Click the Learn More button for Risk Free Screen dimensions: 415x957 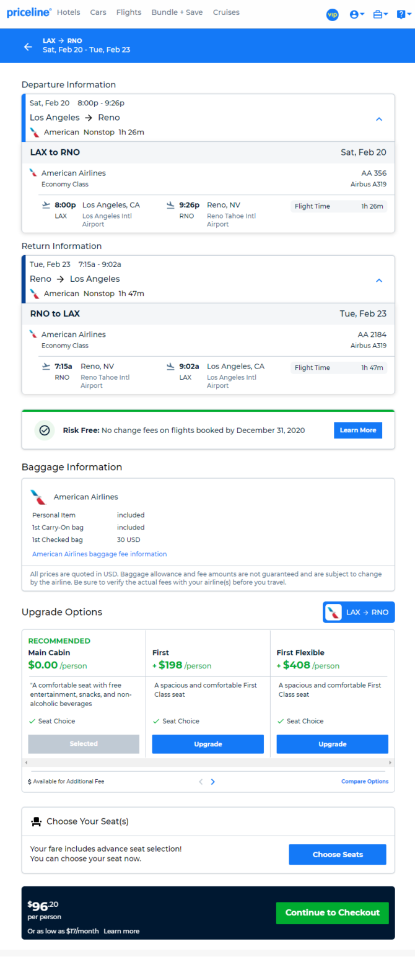tap(358, 430)
